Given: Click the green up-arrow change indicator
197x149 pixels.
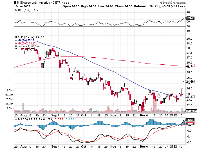Looking at the screenshot, I should coord(184,6).
